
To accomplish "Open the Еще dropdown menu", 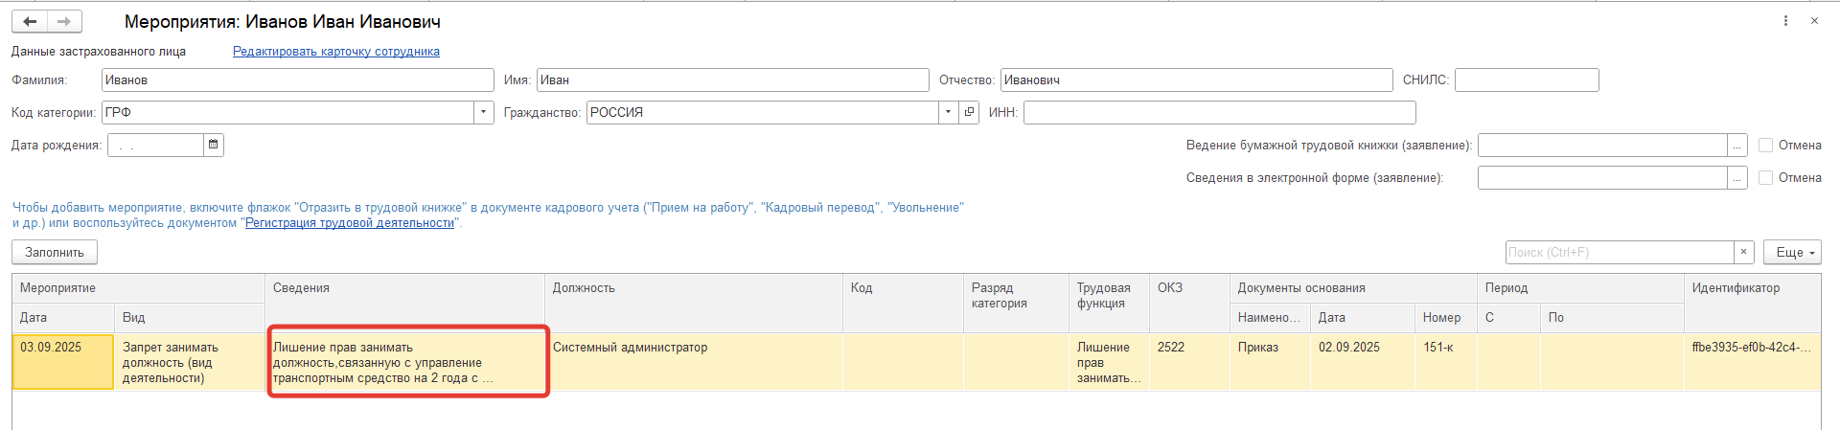I will coord(1791,252).
